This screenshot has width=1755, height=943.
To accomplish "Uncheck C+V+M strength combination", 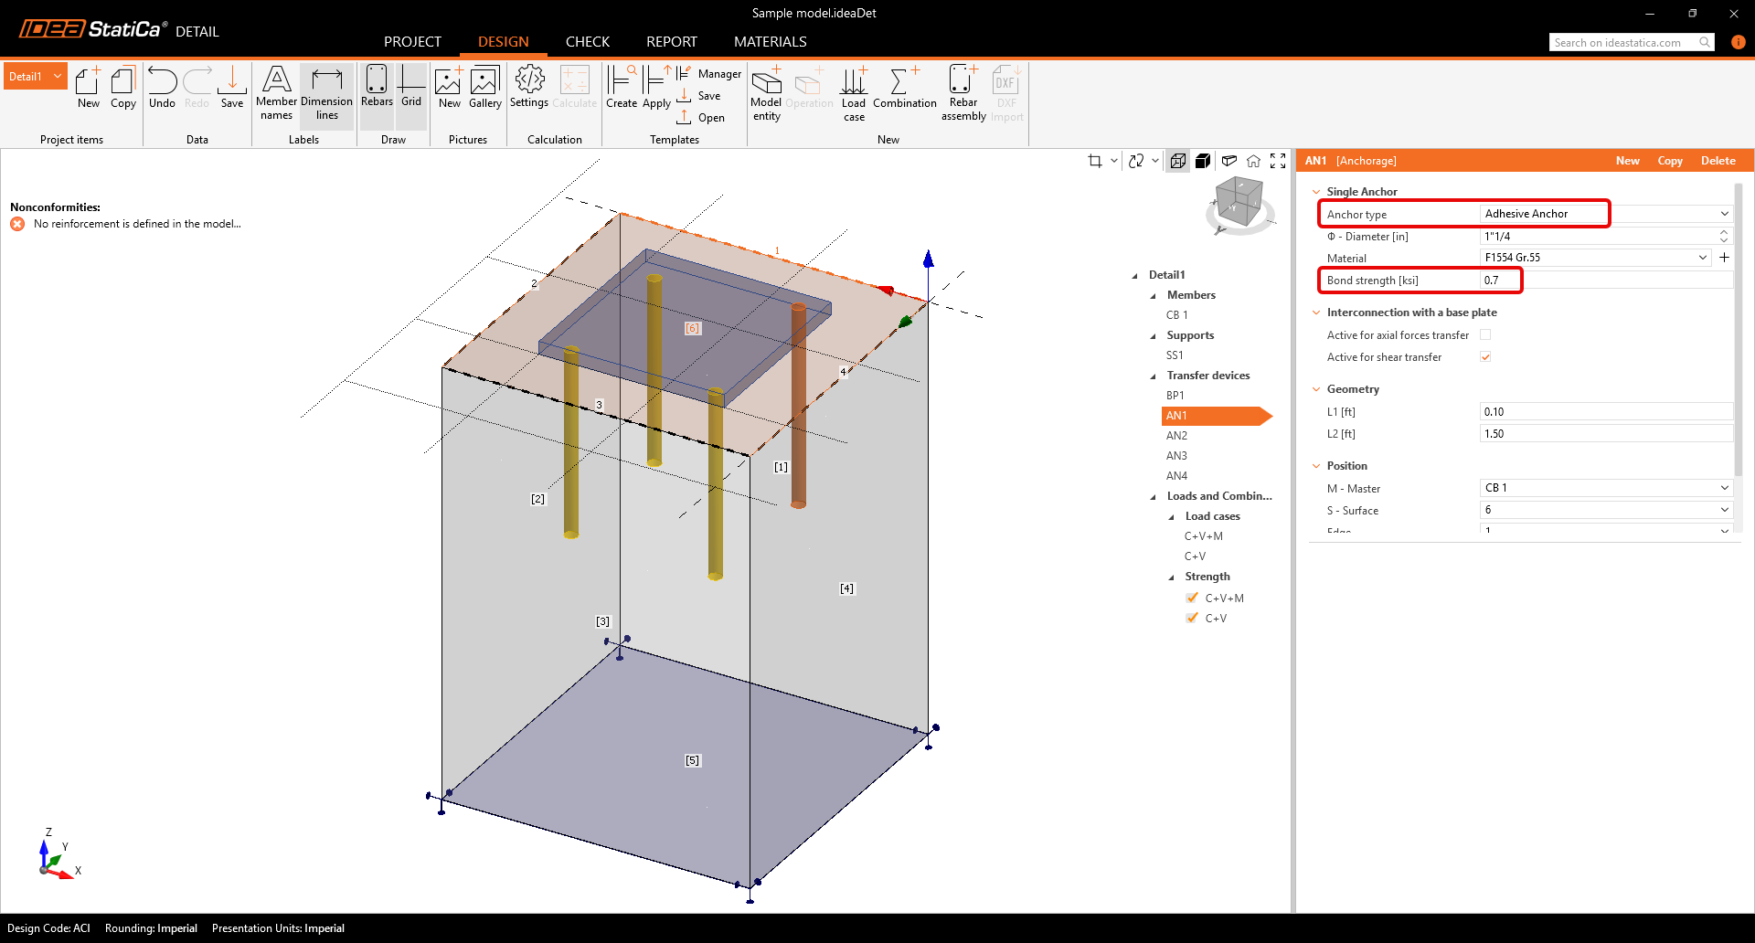I will pos(1192,598).
